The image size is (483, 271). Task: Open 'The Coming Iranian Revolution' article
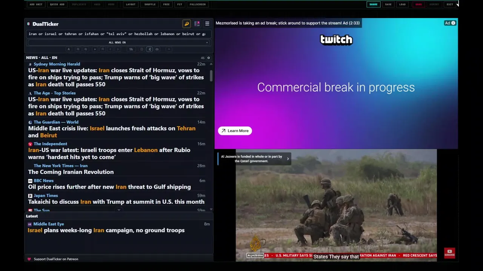71,172
